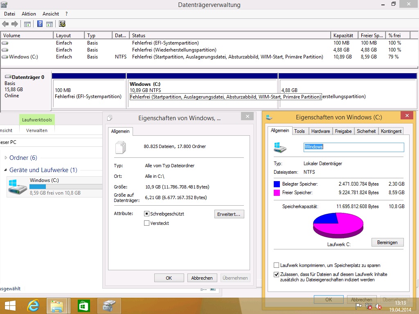Launch Internet Explorer from the taskbar
419x314 pixels.
pyautogui.click(x=34, y=306)
